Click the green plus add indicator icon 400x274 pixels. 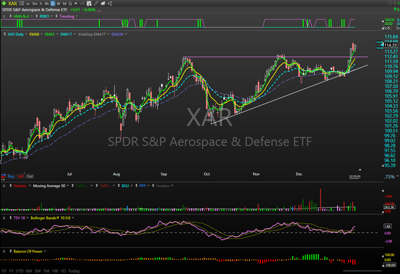tap(4, 4)
